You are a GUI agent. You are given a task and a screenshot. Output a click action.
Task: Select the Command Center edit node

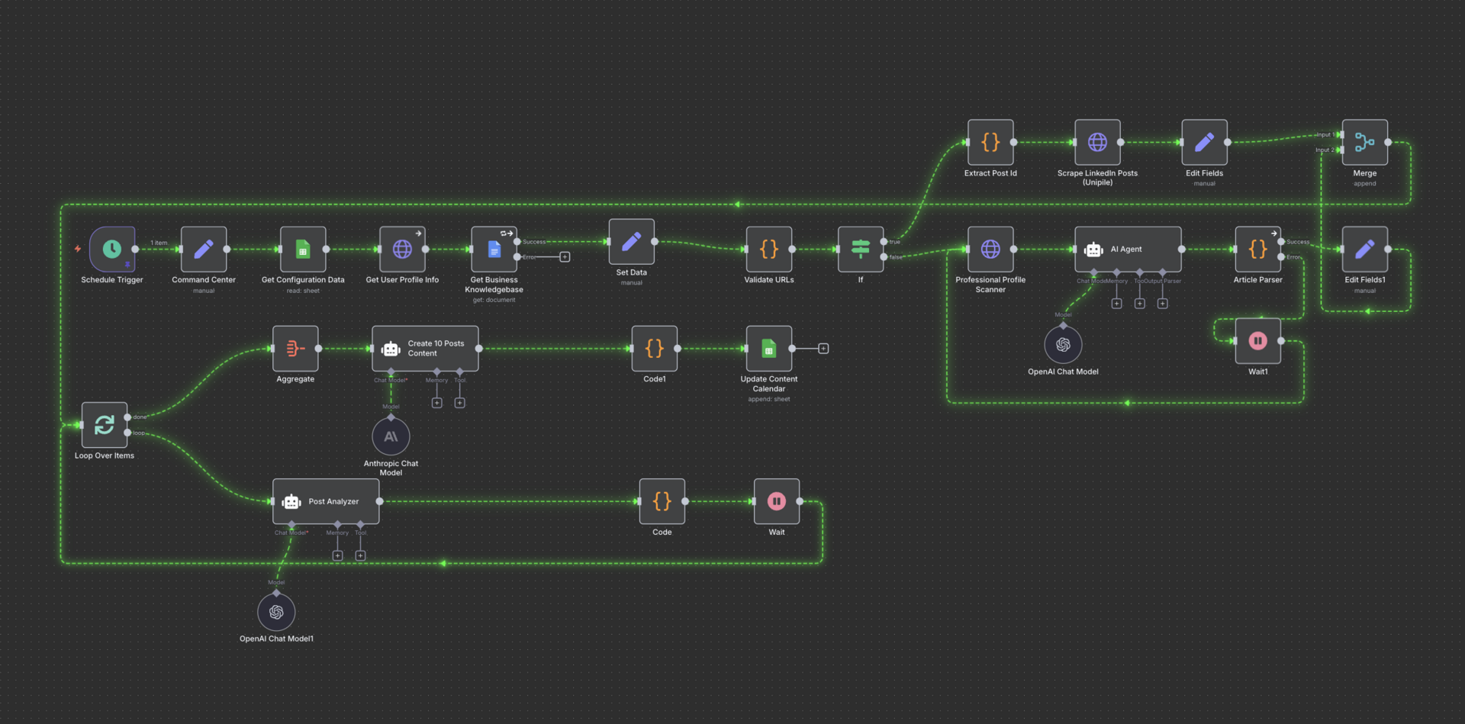point(203,249)
